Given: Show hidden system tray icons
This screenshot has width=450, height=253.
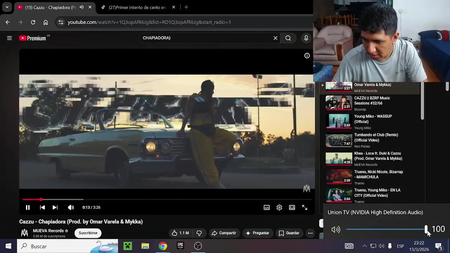Looking at the screenshot, I should click(x=365, y=246).
